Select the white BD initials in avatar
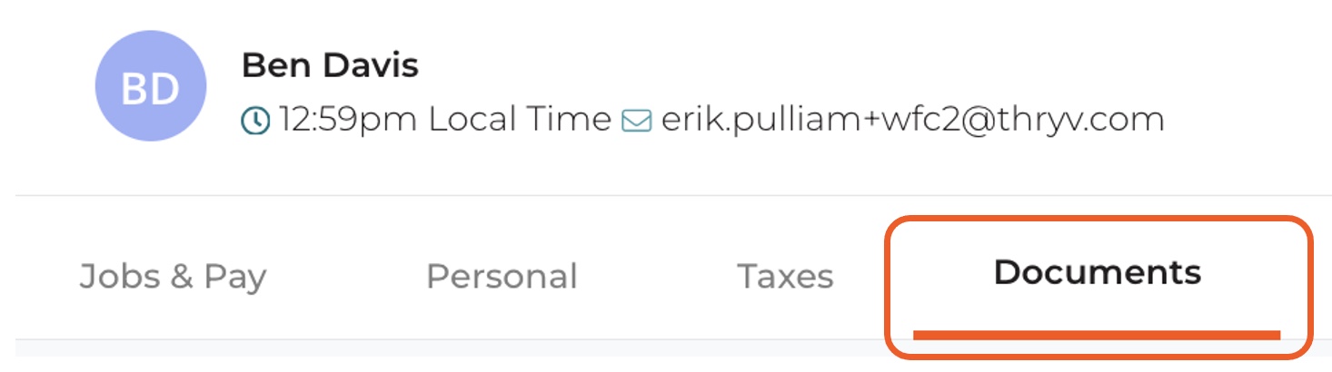 (151, 89)
